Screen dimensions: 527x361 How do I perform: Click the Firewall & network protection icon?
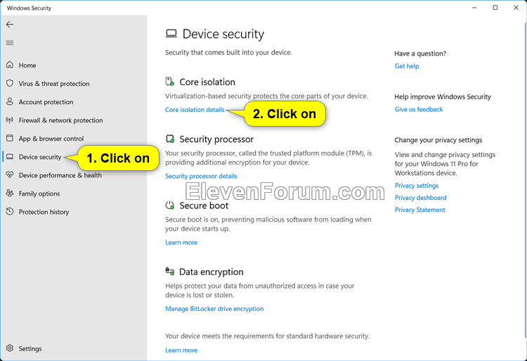(x=10, y=120)
